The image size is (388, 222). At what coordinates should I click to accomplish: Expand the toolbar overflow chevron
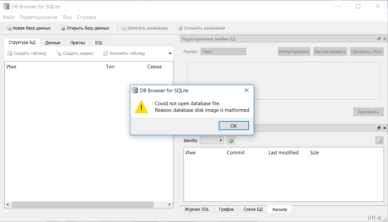170,53
